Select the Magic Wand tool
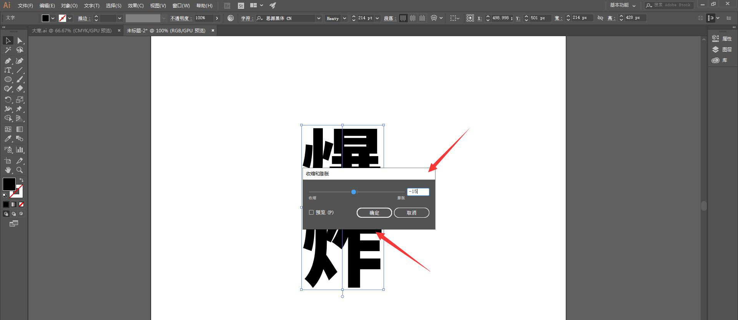This screenshot has width=738, height=320. (8, 50)
